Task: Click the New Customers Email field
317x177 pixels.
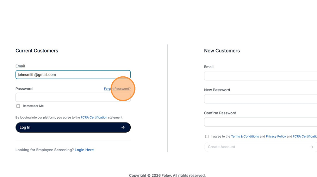Action: [260, 76]
